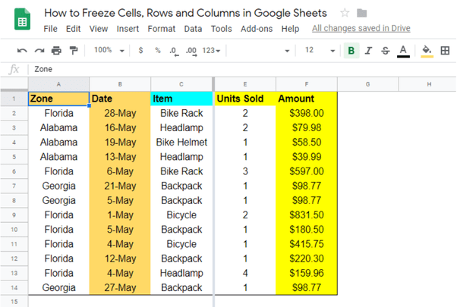Toggle Strikethrough formatting button
The height and width of the screenshot is (307, 457).
click(386, 51)
